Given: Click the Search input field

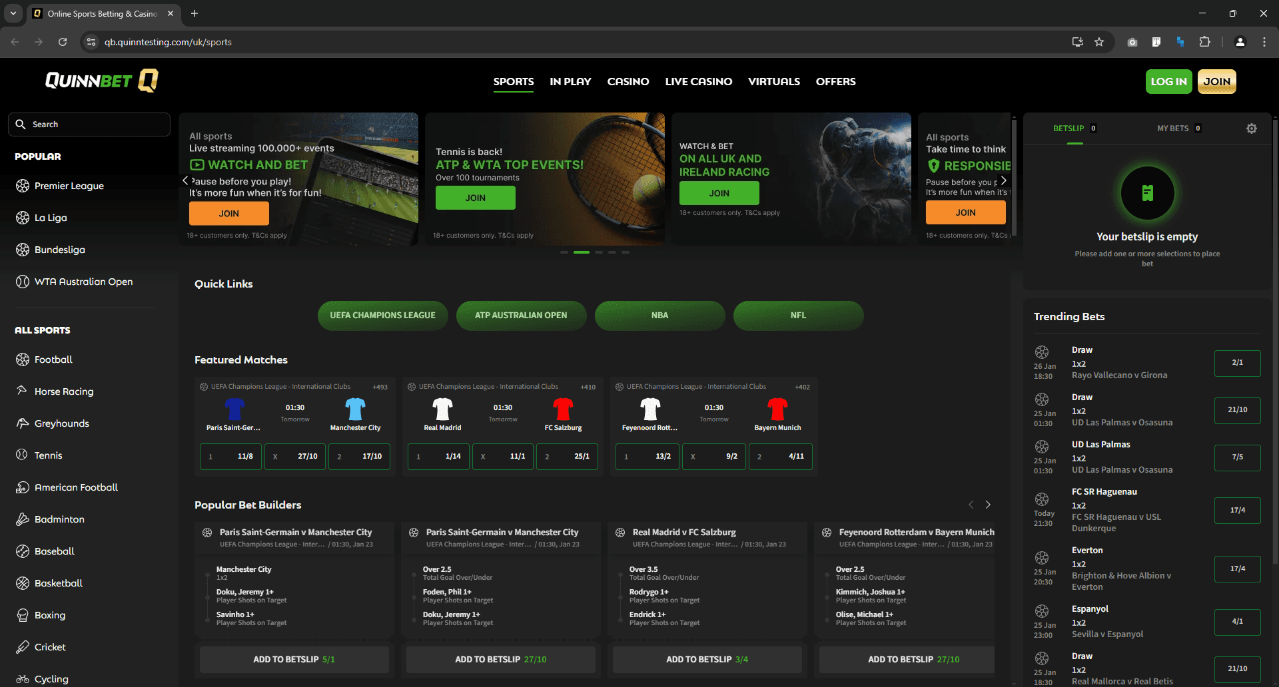Looking at the screenshot, I should tap(89, 124).
